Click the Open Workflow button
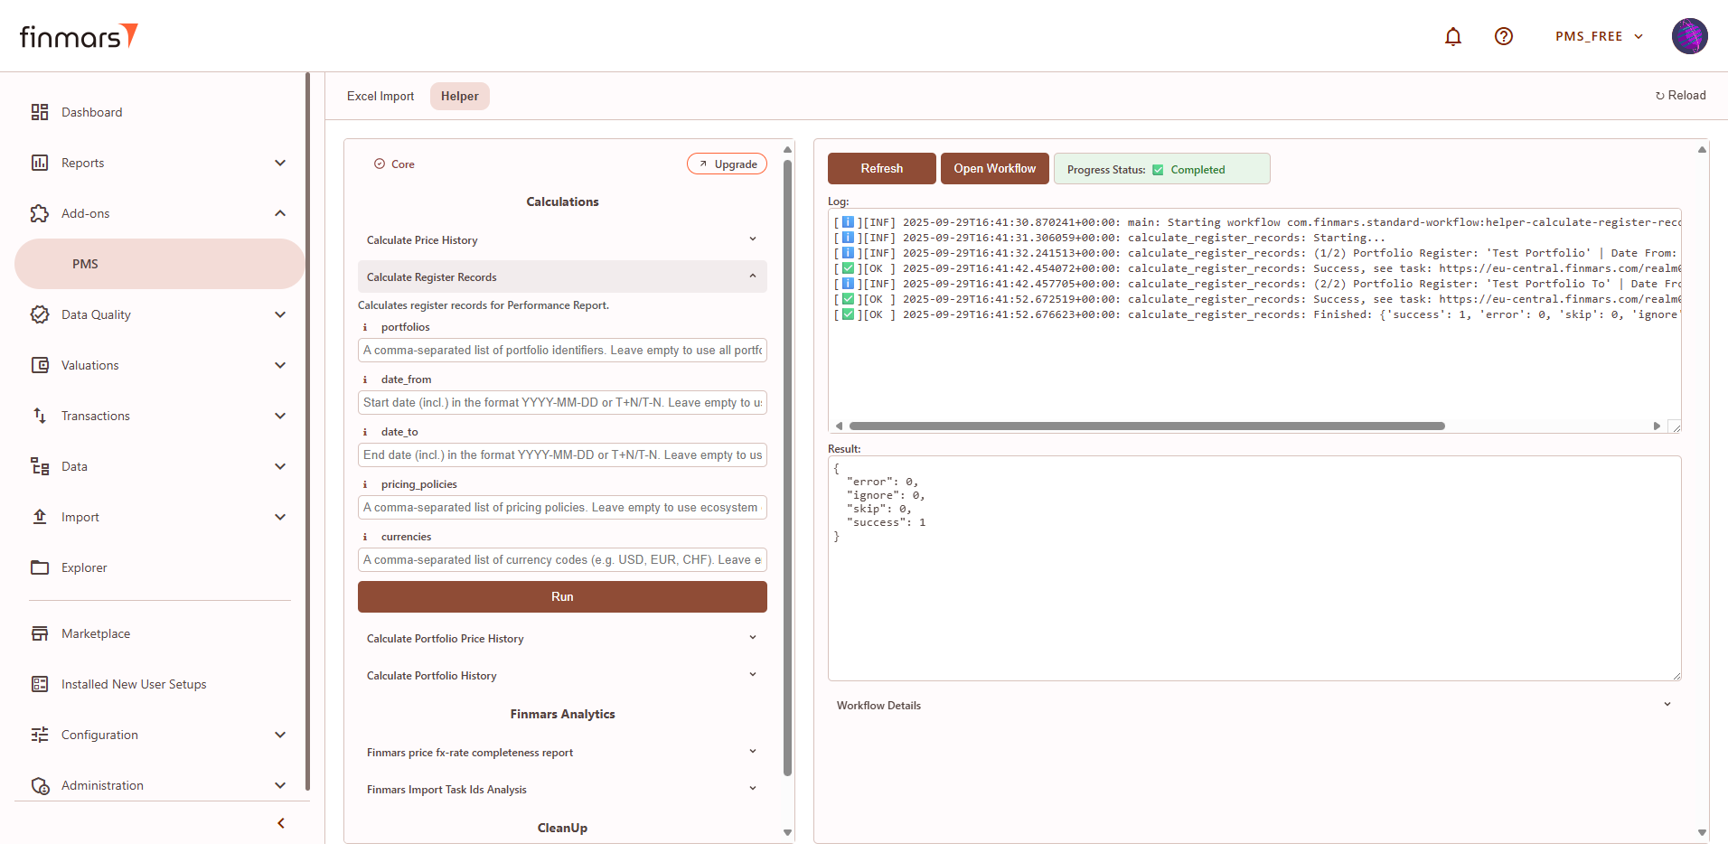 994,169
